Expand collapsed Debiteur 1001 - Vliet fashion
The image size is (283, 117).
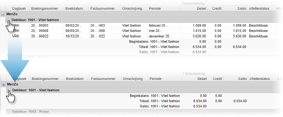tap(9, 90)
